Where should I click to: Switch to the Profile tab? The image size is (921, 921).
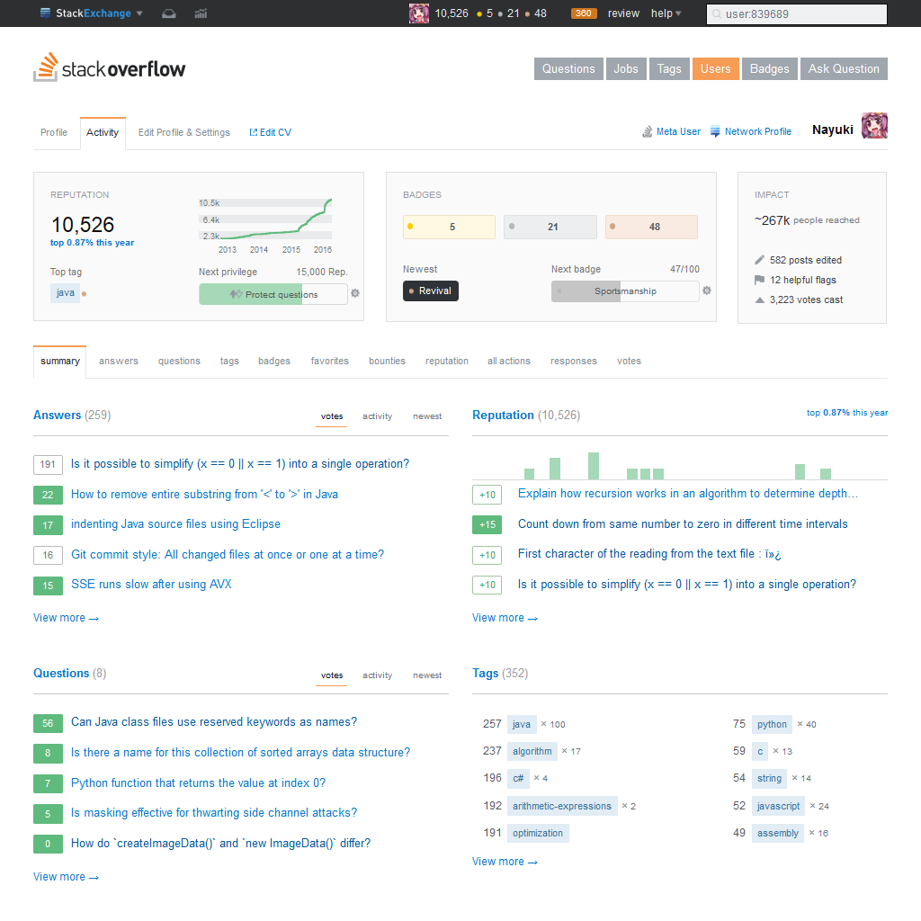click(x=54, y=132)
